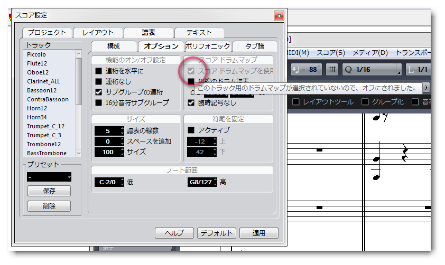
Task: Toggle the 連桁なし checkbox
Action: click(x=98, y=82)
